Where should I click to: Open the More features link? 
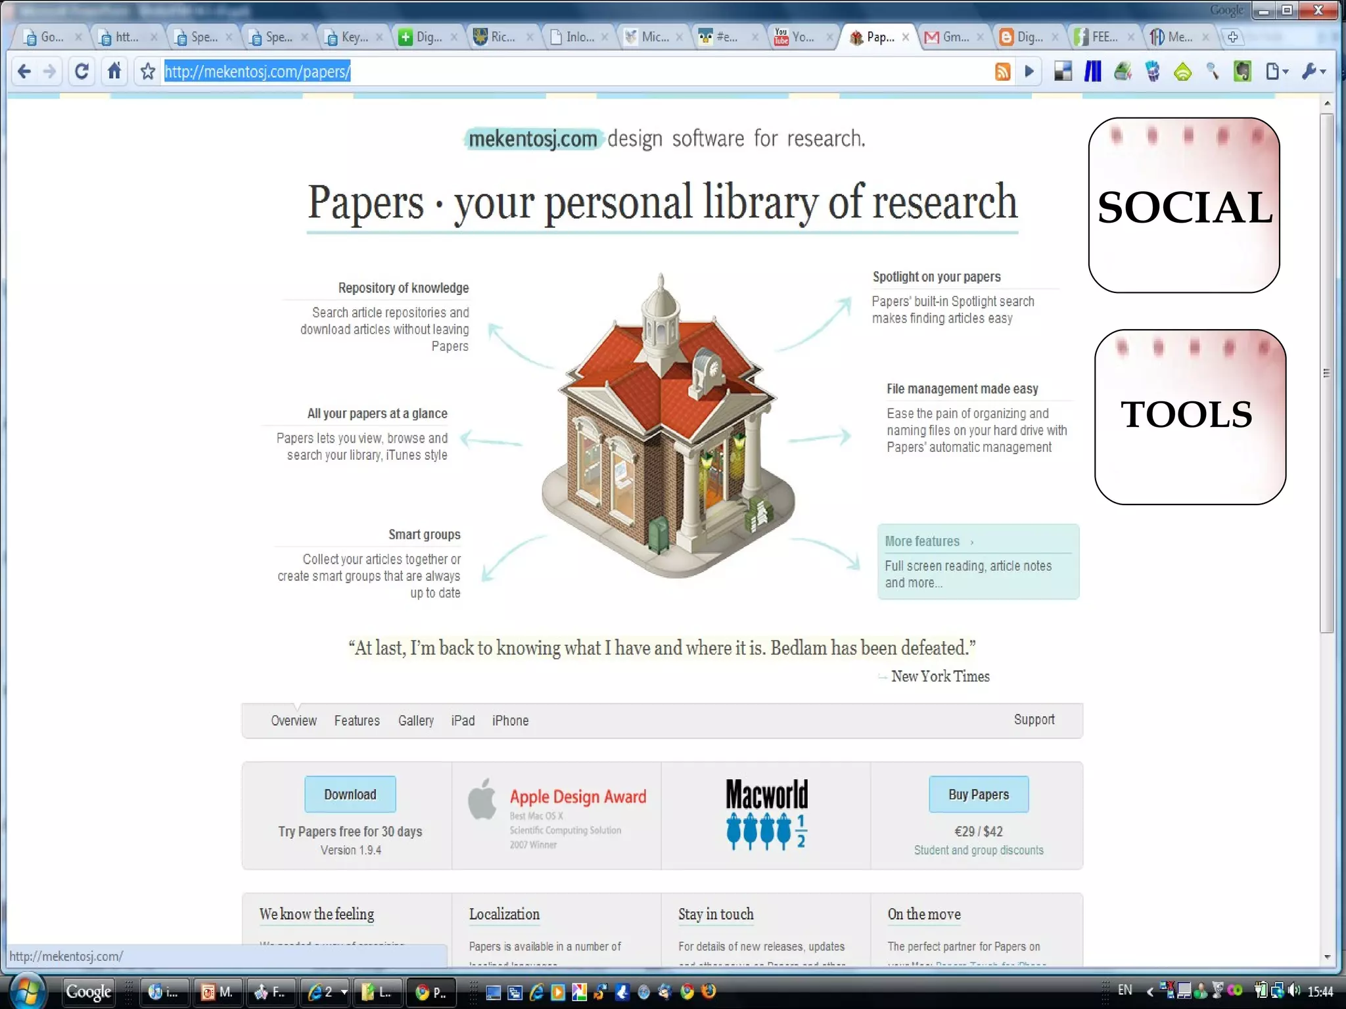coord(922,541)
